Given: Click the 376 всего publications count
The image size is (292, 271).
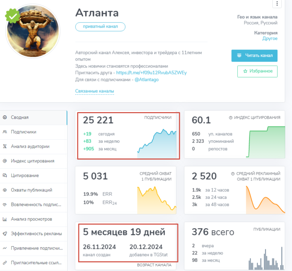Looking at the screenshot, I should (x=213, y=232).
